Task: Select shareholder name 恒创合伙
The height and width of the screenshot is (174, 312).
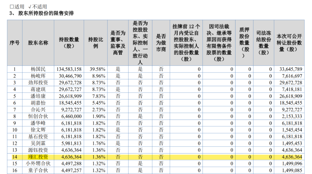Action: [x=38, y=116]
